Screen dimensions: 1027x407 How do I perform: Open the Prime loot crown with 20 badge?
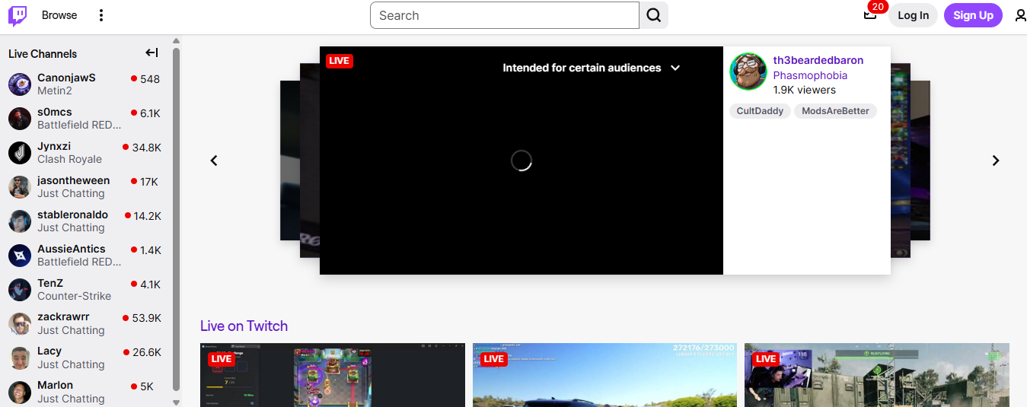click(x=870, y=14)
